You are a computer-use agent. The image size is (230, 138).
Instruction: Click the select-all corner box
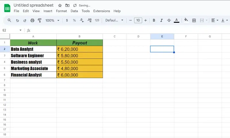click(x=5, y=37)
